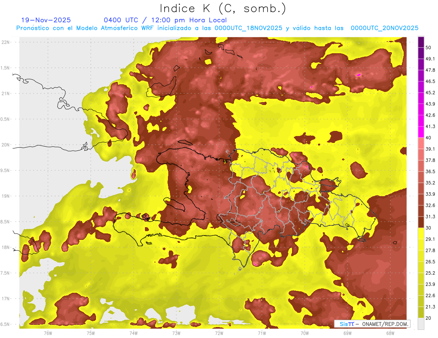Screen dimensions: 438x338
Task: Click the colorbar value "23.9"
Action: [430, 284]
